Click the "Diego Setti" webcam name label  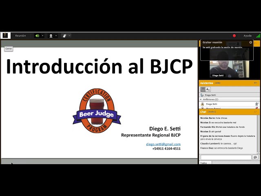pos(218,76)
